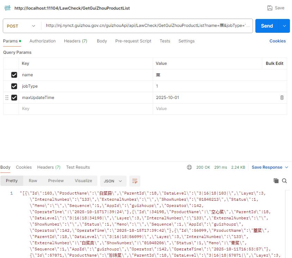Image resolution: width=292 pixels, height=258 pixels.
Task: Disable the maxUpdateTime parameter checkbox
Action: pyautogui.click(x=14, y=98)
